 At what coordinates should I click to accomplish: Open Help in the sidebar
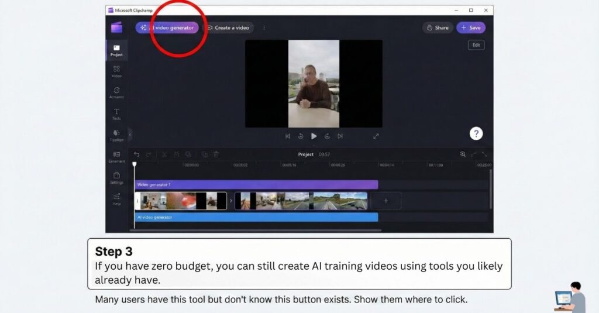tap(116, 199)
